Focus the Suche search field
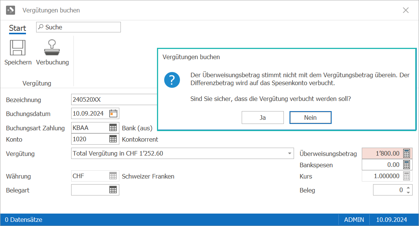The image size is (419, 226). [x=78, y=27]
